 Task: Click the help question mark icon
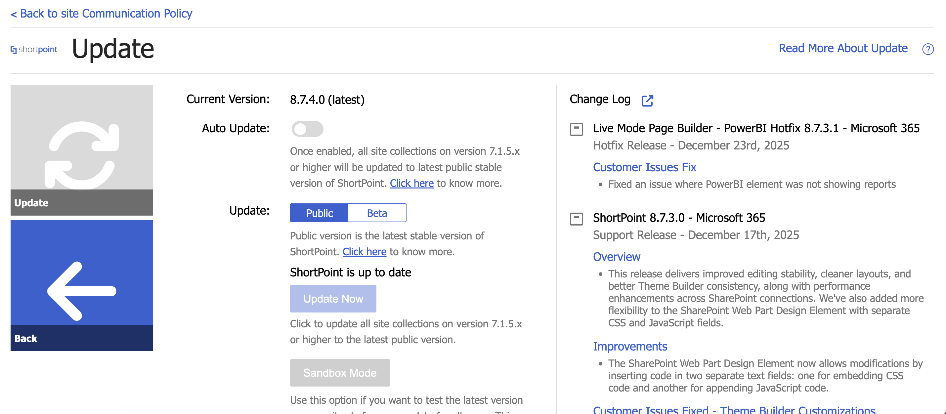pos(927,49)
